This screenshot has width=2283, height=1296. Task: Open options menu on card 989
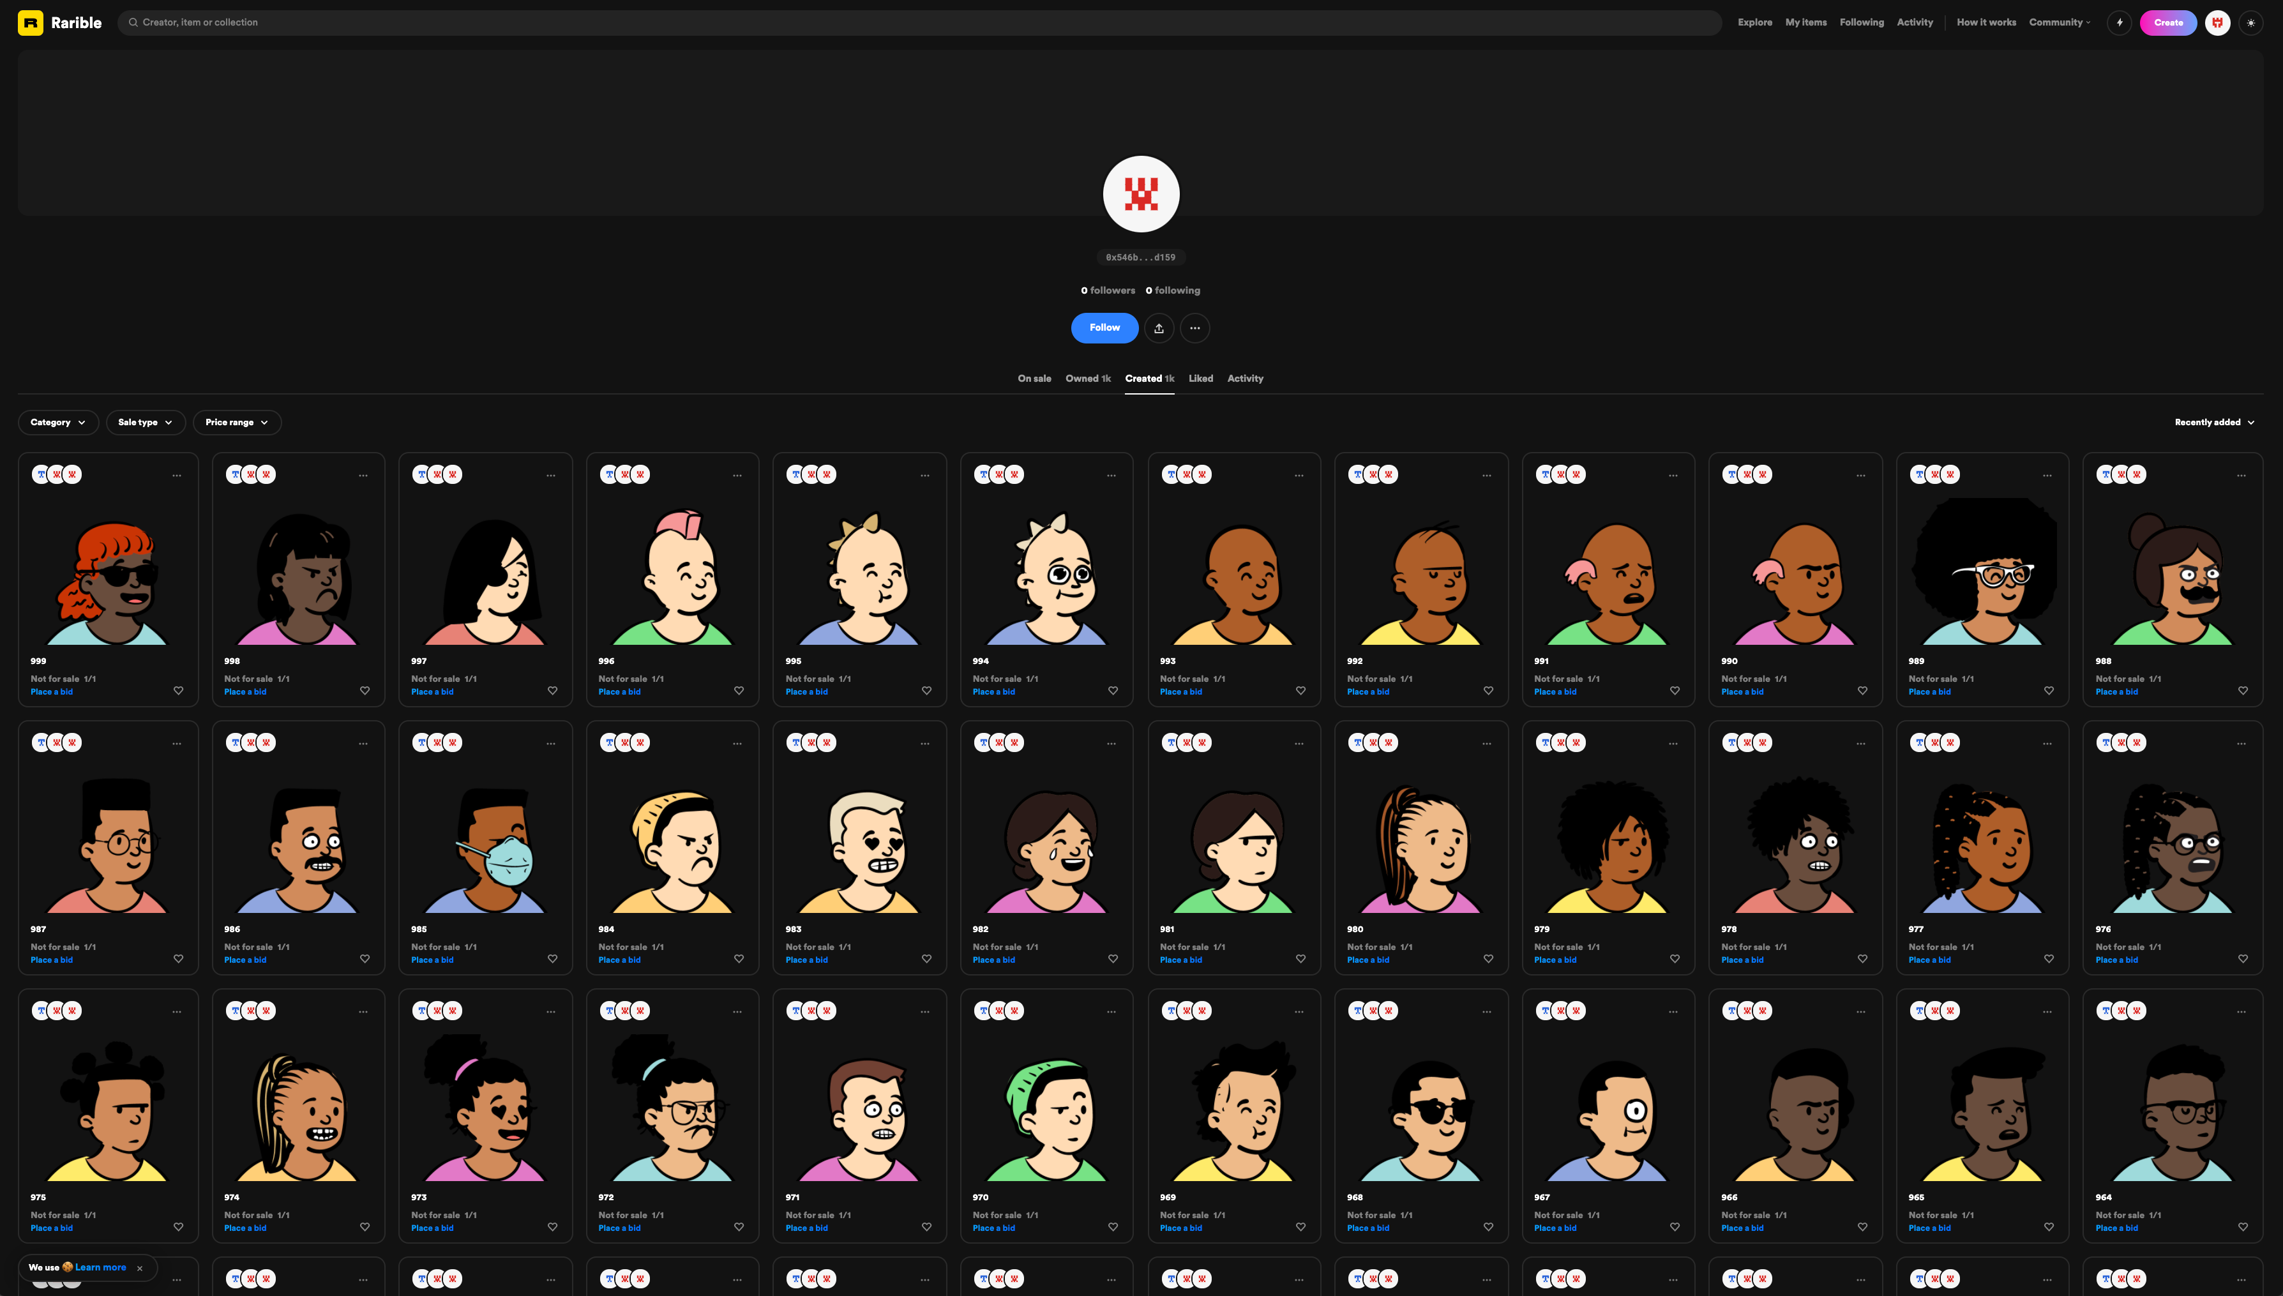tap(2047, 476)
